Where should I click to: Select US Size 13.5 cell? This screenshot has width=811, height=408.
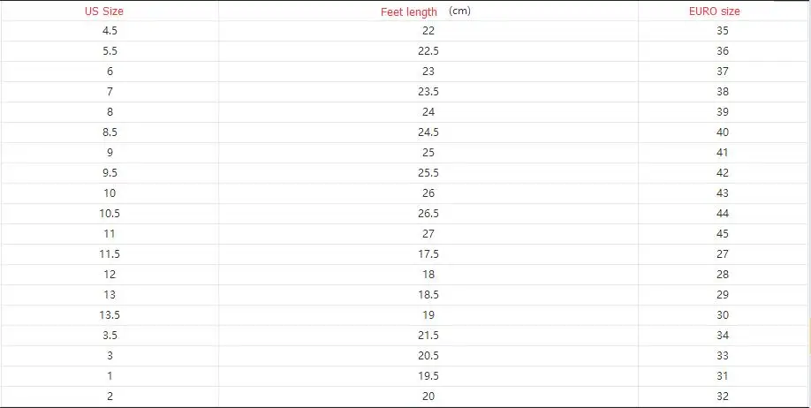click(x=110, y=315)
